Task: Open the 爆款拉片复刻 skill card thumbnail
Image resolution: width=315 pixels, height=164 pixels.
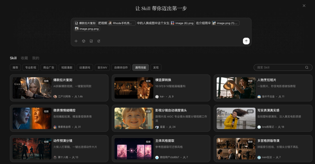Action: 32,88
